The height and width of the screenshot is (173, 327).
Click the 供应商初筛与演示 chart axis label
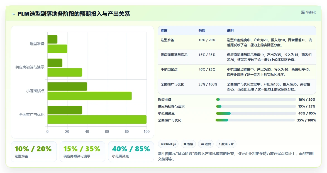click(30, 67)
